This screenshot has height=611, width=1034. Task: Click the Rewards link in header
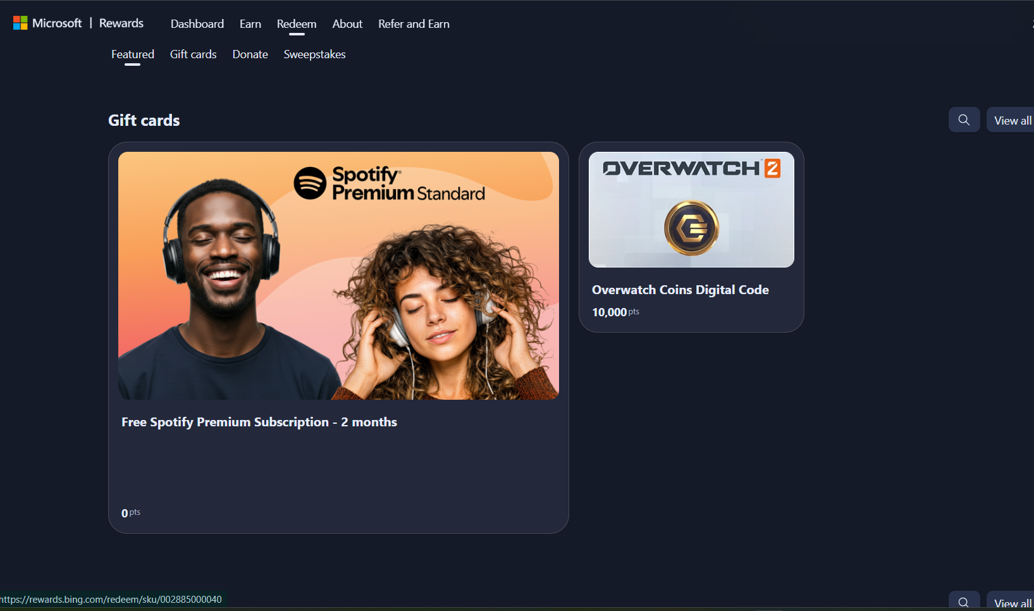click(x=121, y=23)
